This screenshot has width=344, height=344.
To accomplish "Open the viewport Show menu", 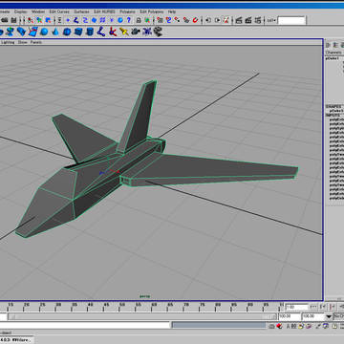I will [22, 42].
